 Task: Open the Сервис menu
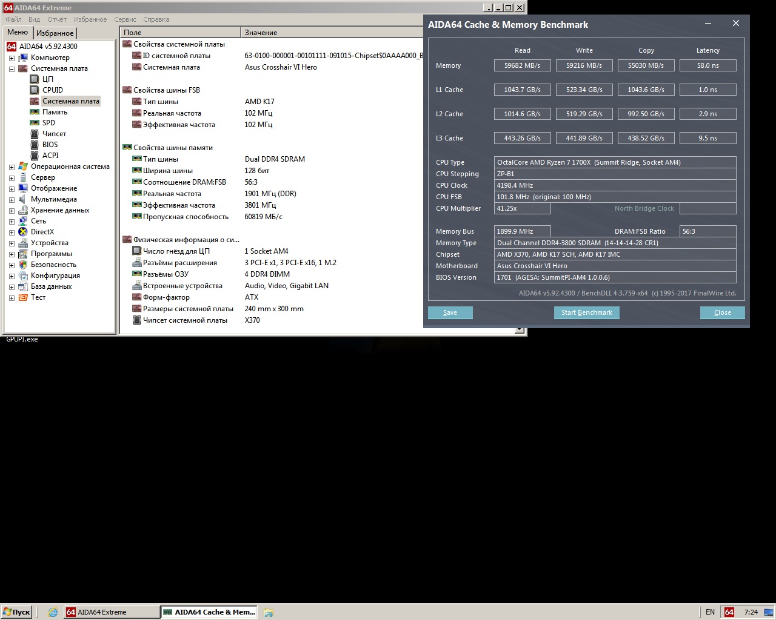pyautogui.click(x=125, y=19)
